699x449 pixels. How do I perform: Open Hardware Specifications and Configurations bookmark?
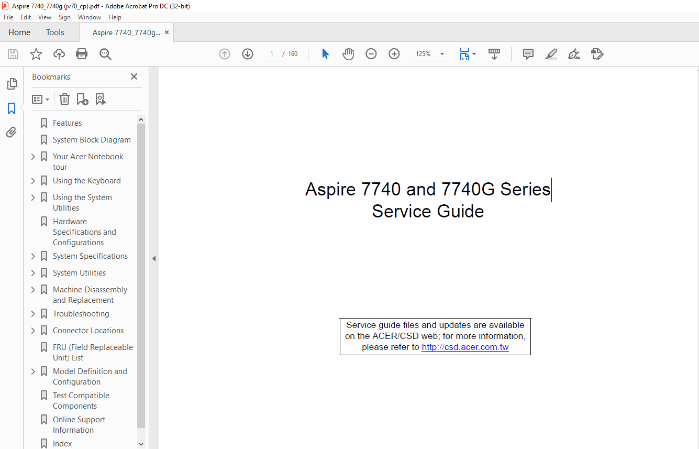pyautogui.click(x=84, y=232)
